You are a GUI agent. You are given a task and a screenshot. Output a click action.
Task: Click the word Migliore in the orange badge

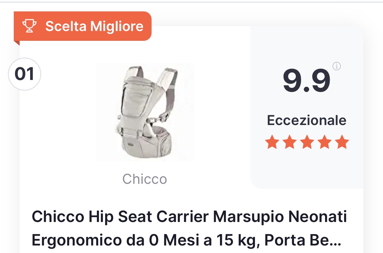point(117,26)
